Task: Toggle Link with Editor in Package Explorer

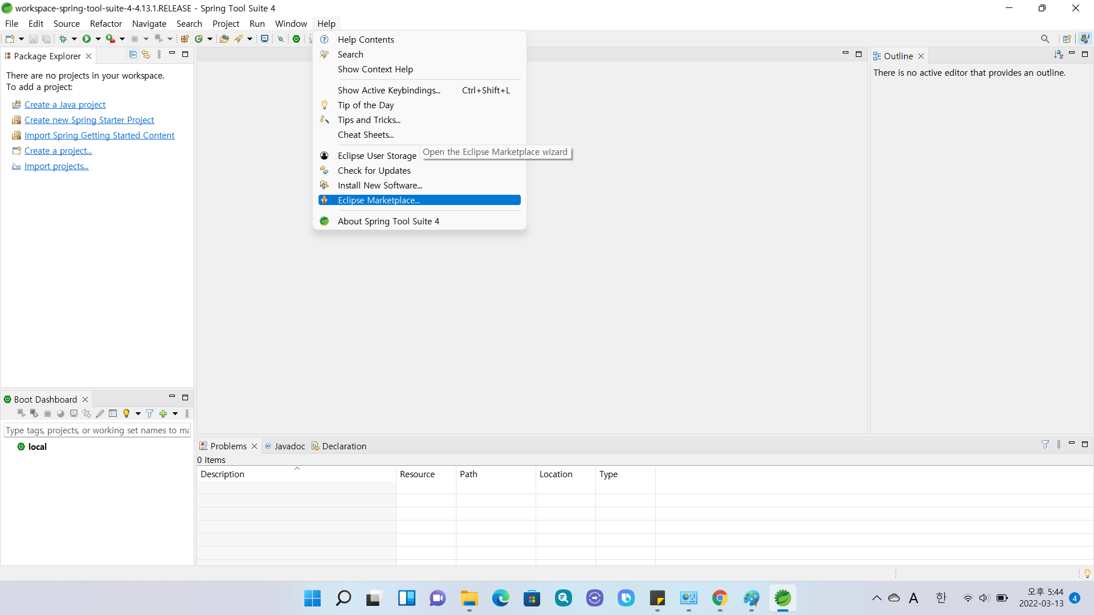Action: point(146,55)
